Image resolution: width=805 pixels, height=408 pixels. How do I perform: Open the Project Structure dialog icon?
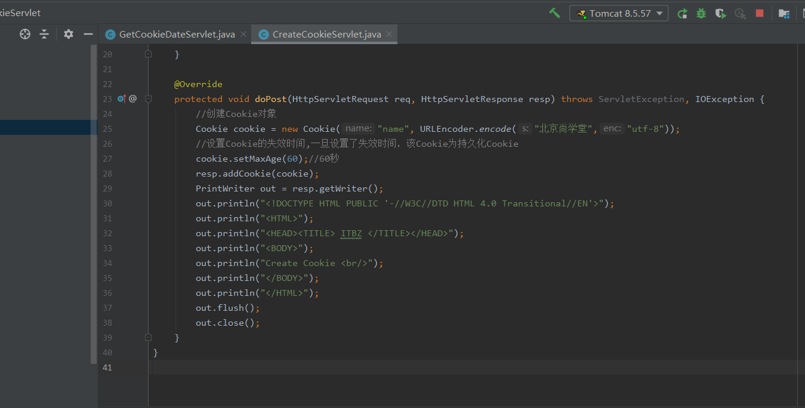pyautogui.click(x=784, y=13)
